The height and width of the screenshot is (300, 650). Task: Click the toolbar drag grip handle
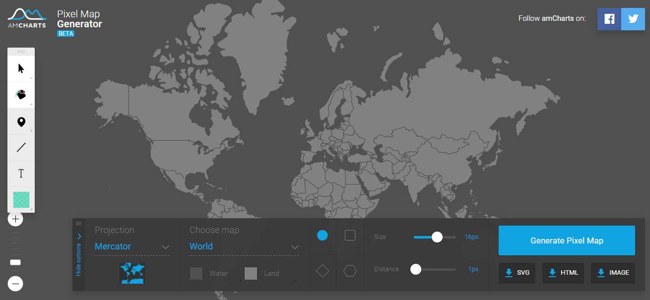click(x=21, y=52)
